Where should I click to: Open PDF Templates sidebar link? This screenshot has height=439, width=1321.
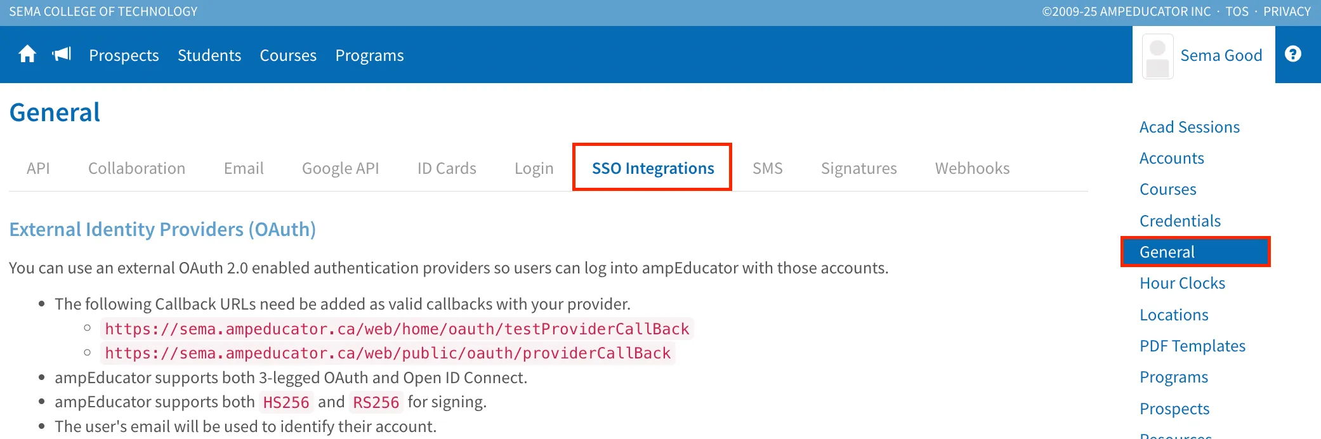[1192, 346]
